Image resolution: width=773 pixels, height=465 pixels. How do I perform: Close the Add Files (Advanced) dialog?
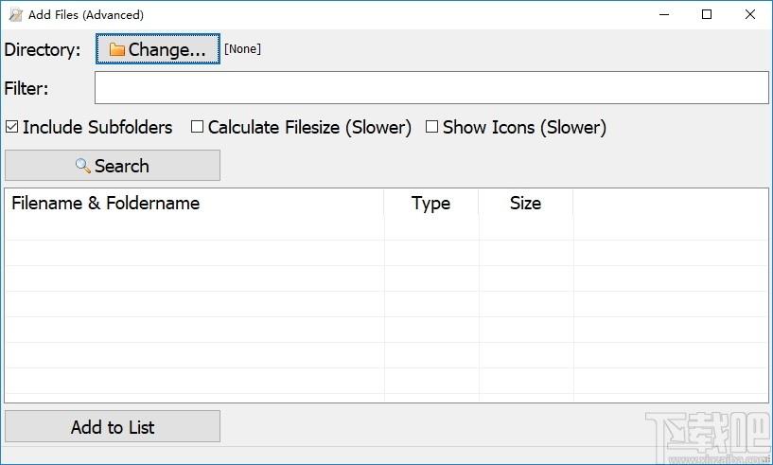point(750,14)
